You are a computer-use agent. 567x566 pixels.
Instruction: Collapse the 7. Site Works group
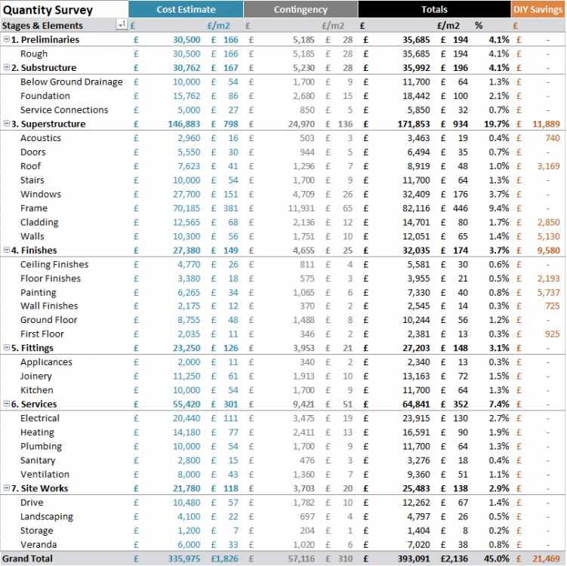(7, 488)
